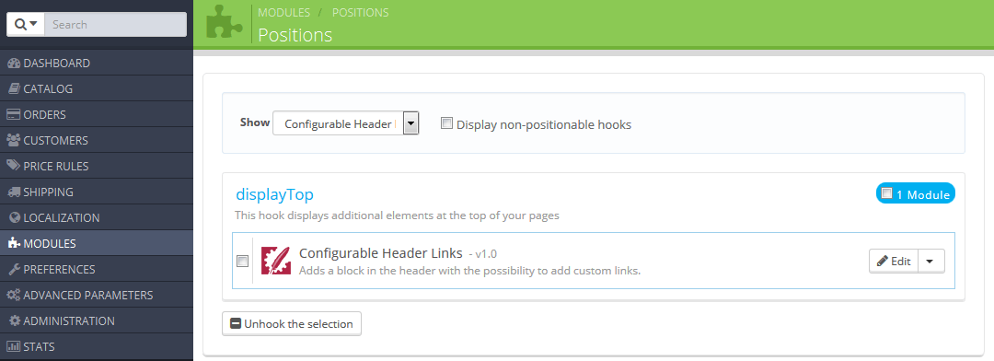This screenshot has height=361, width=994.
Task: Click the Price Rules tag icon
Action: [x=14, y=166]
